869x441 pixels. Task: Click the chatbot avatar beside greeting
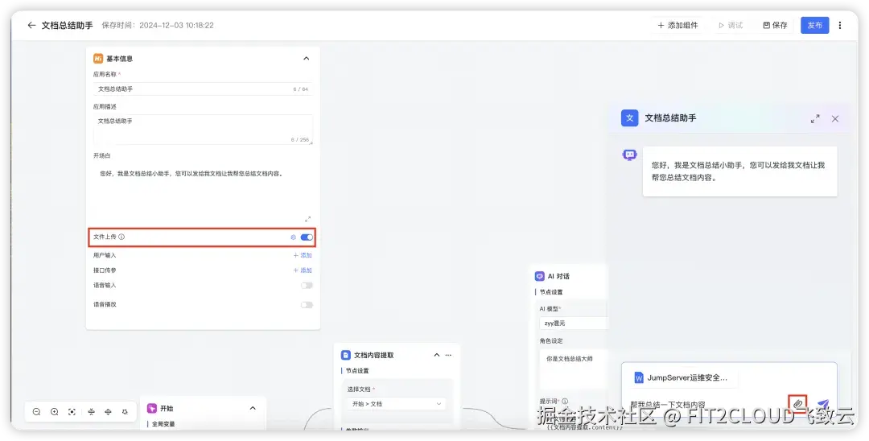629,155
